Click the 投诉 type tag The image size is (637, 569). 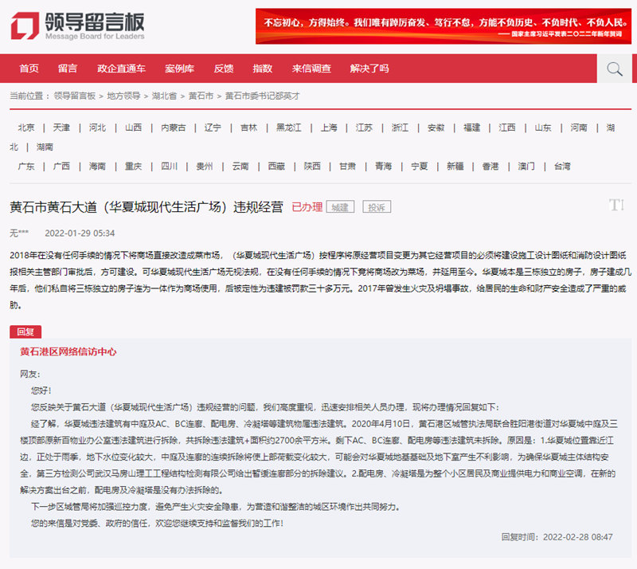pyautogui.click(x=377, y=207)
